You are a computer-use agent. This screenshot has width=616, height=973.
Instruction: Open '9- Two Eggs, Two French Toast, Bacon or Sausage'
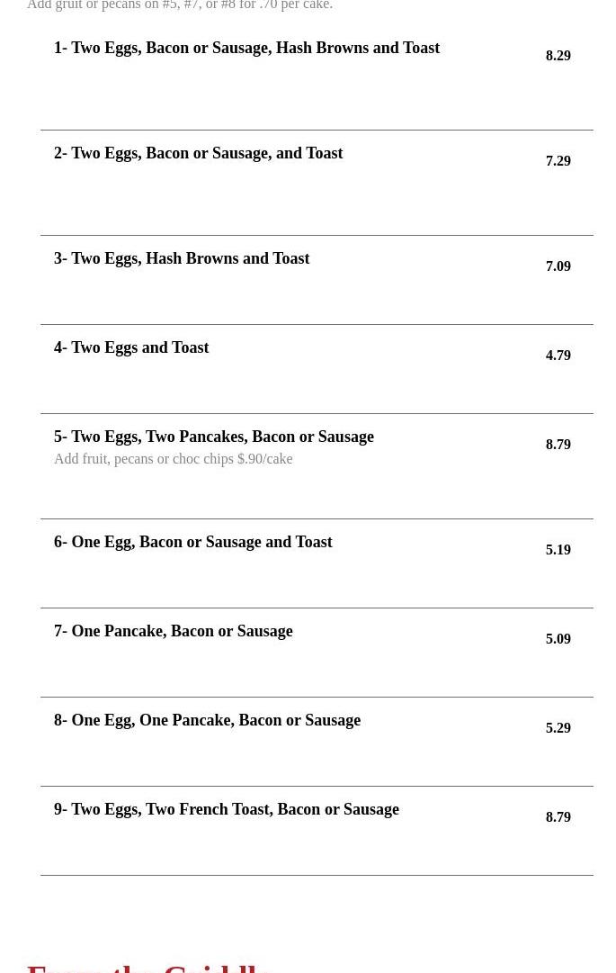tap(227, 809)
